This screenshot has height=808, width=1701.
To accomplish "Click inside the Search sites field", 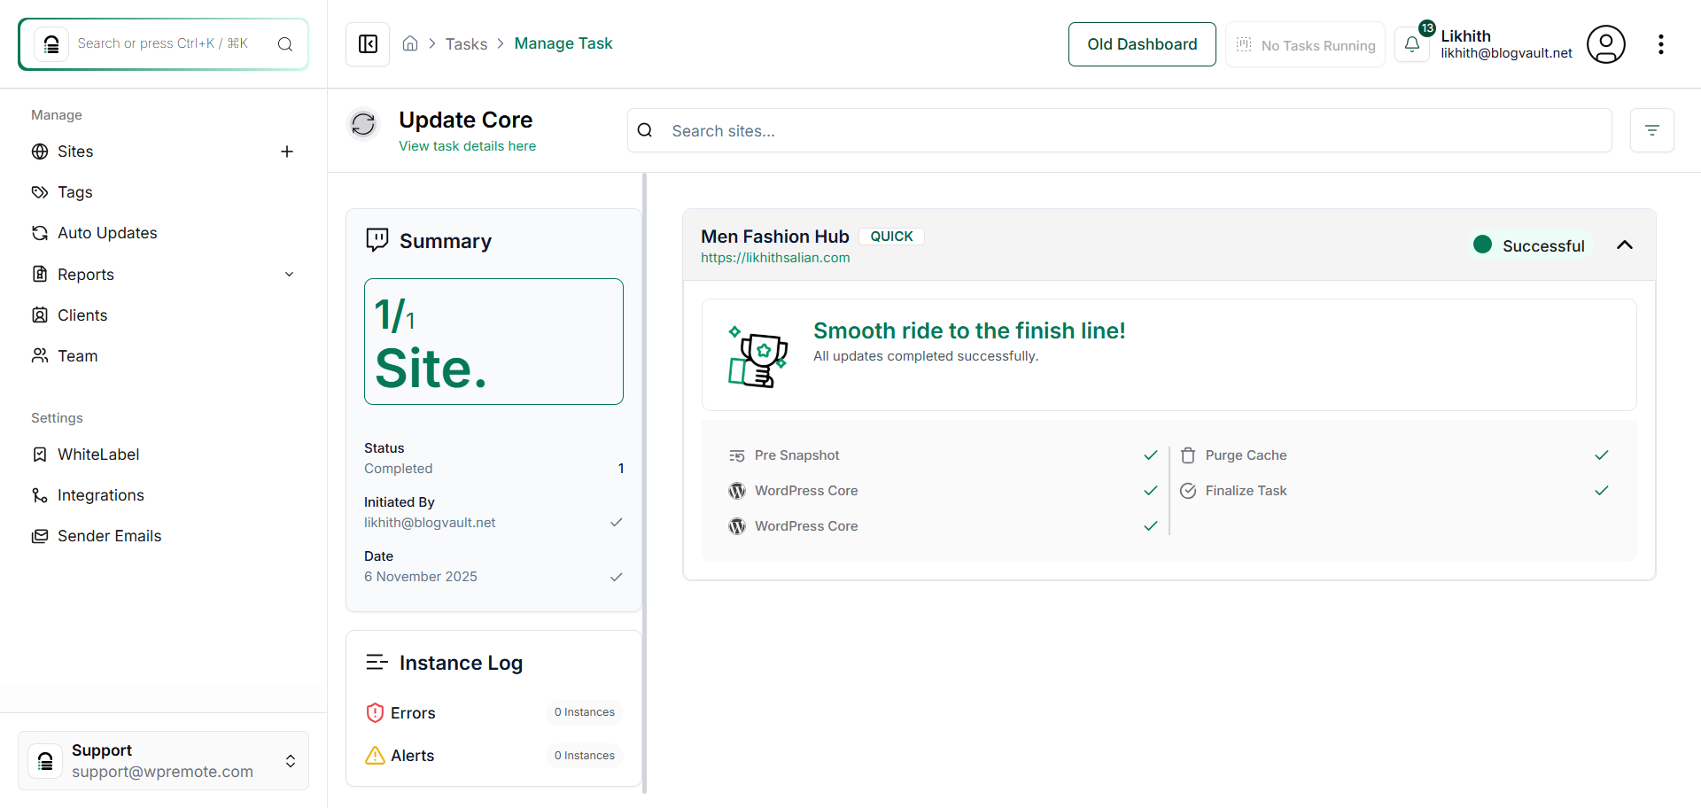I will coord(886,130).
